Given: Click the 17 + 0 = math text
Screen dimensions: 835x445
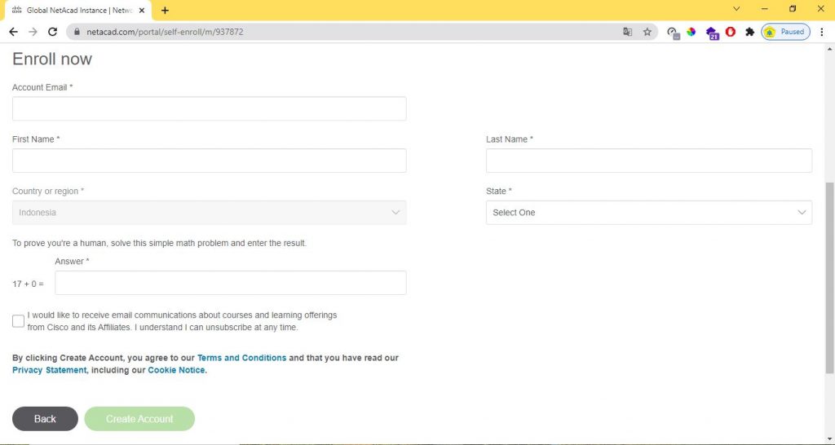Looking at the screenshot, I should (x=29, y=284).
